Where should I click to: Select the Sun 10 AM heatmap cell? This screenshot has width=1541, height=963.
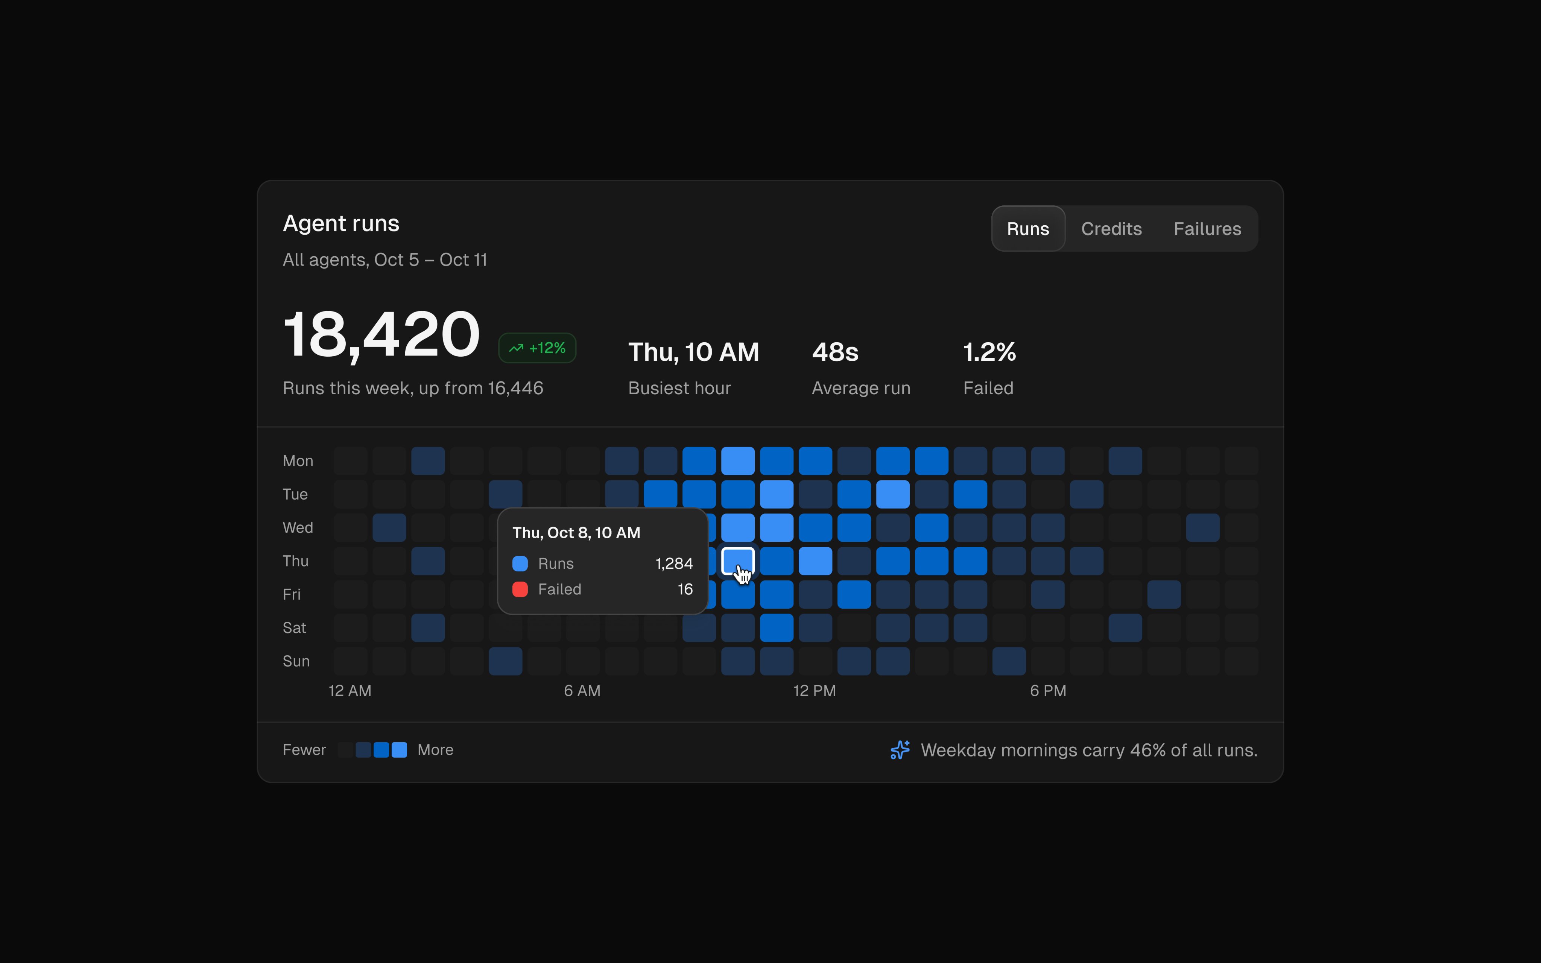pos(738,661)
